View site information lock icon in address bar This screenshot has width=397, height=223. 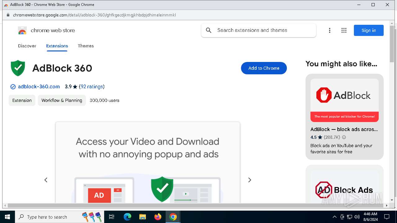coord(8,15)
